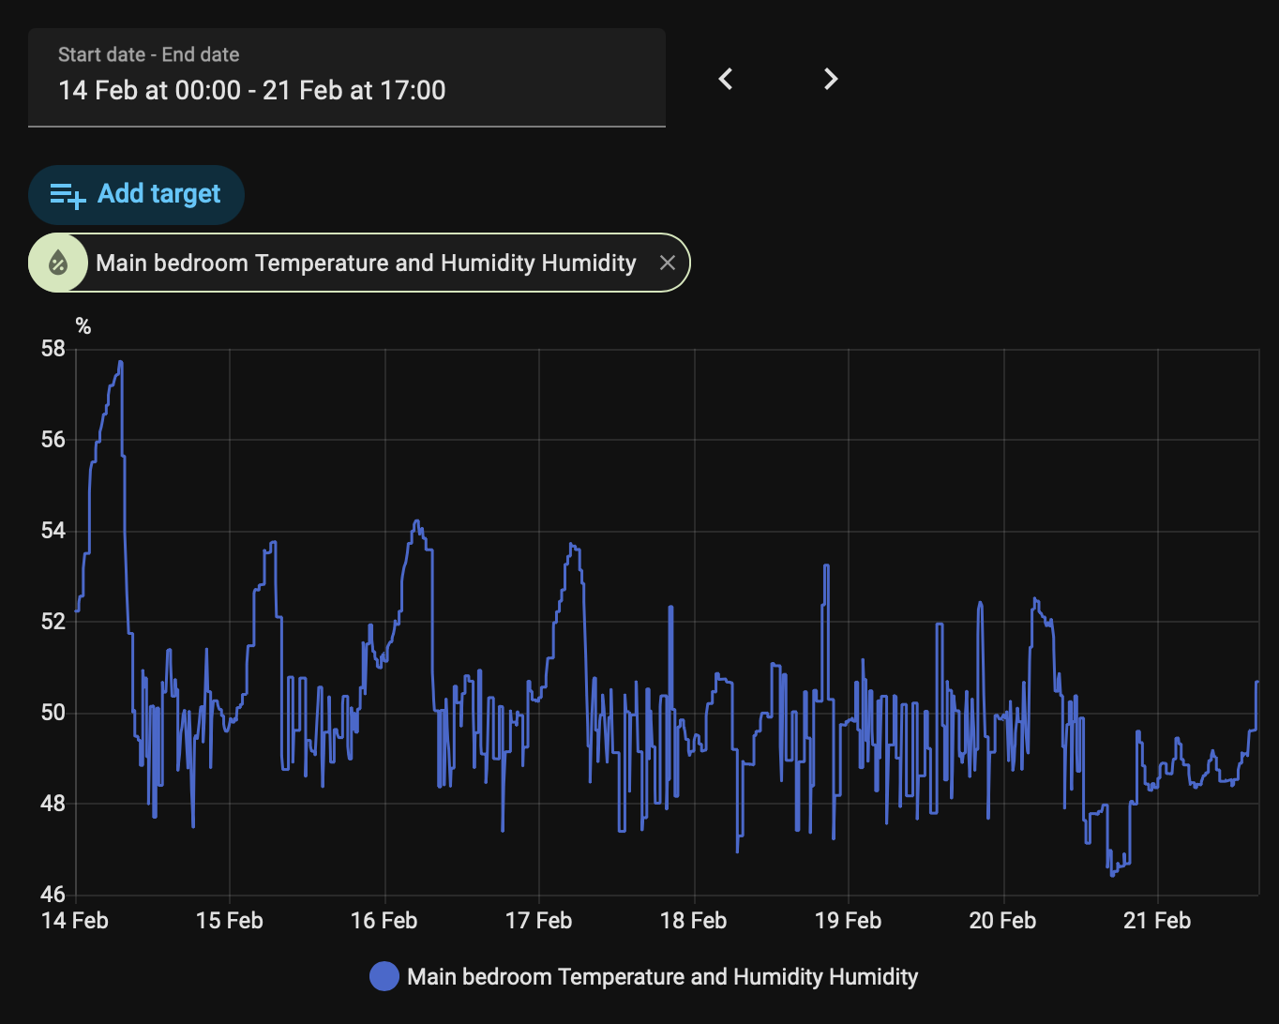Open the target selector via Add target
Screen dimensions: 1279x1024
[136, 194]
